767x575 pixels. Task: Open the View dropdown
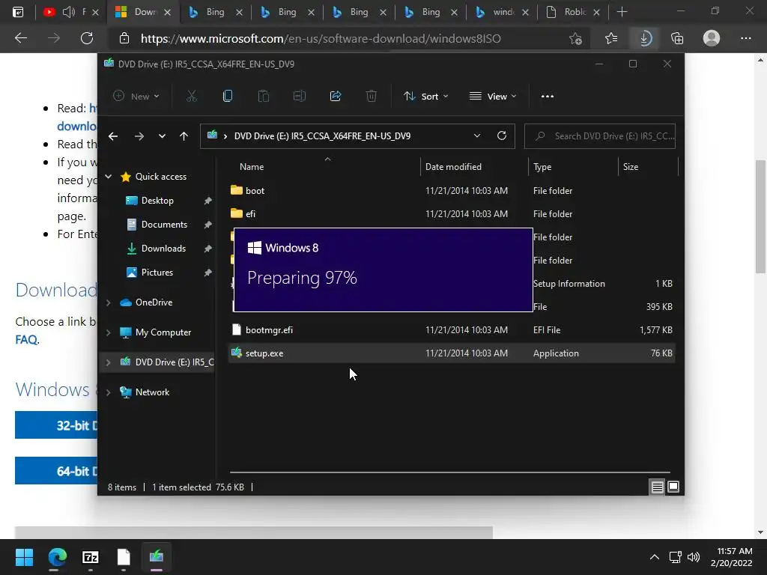pos(493,97)
